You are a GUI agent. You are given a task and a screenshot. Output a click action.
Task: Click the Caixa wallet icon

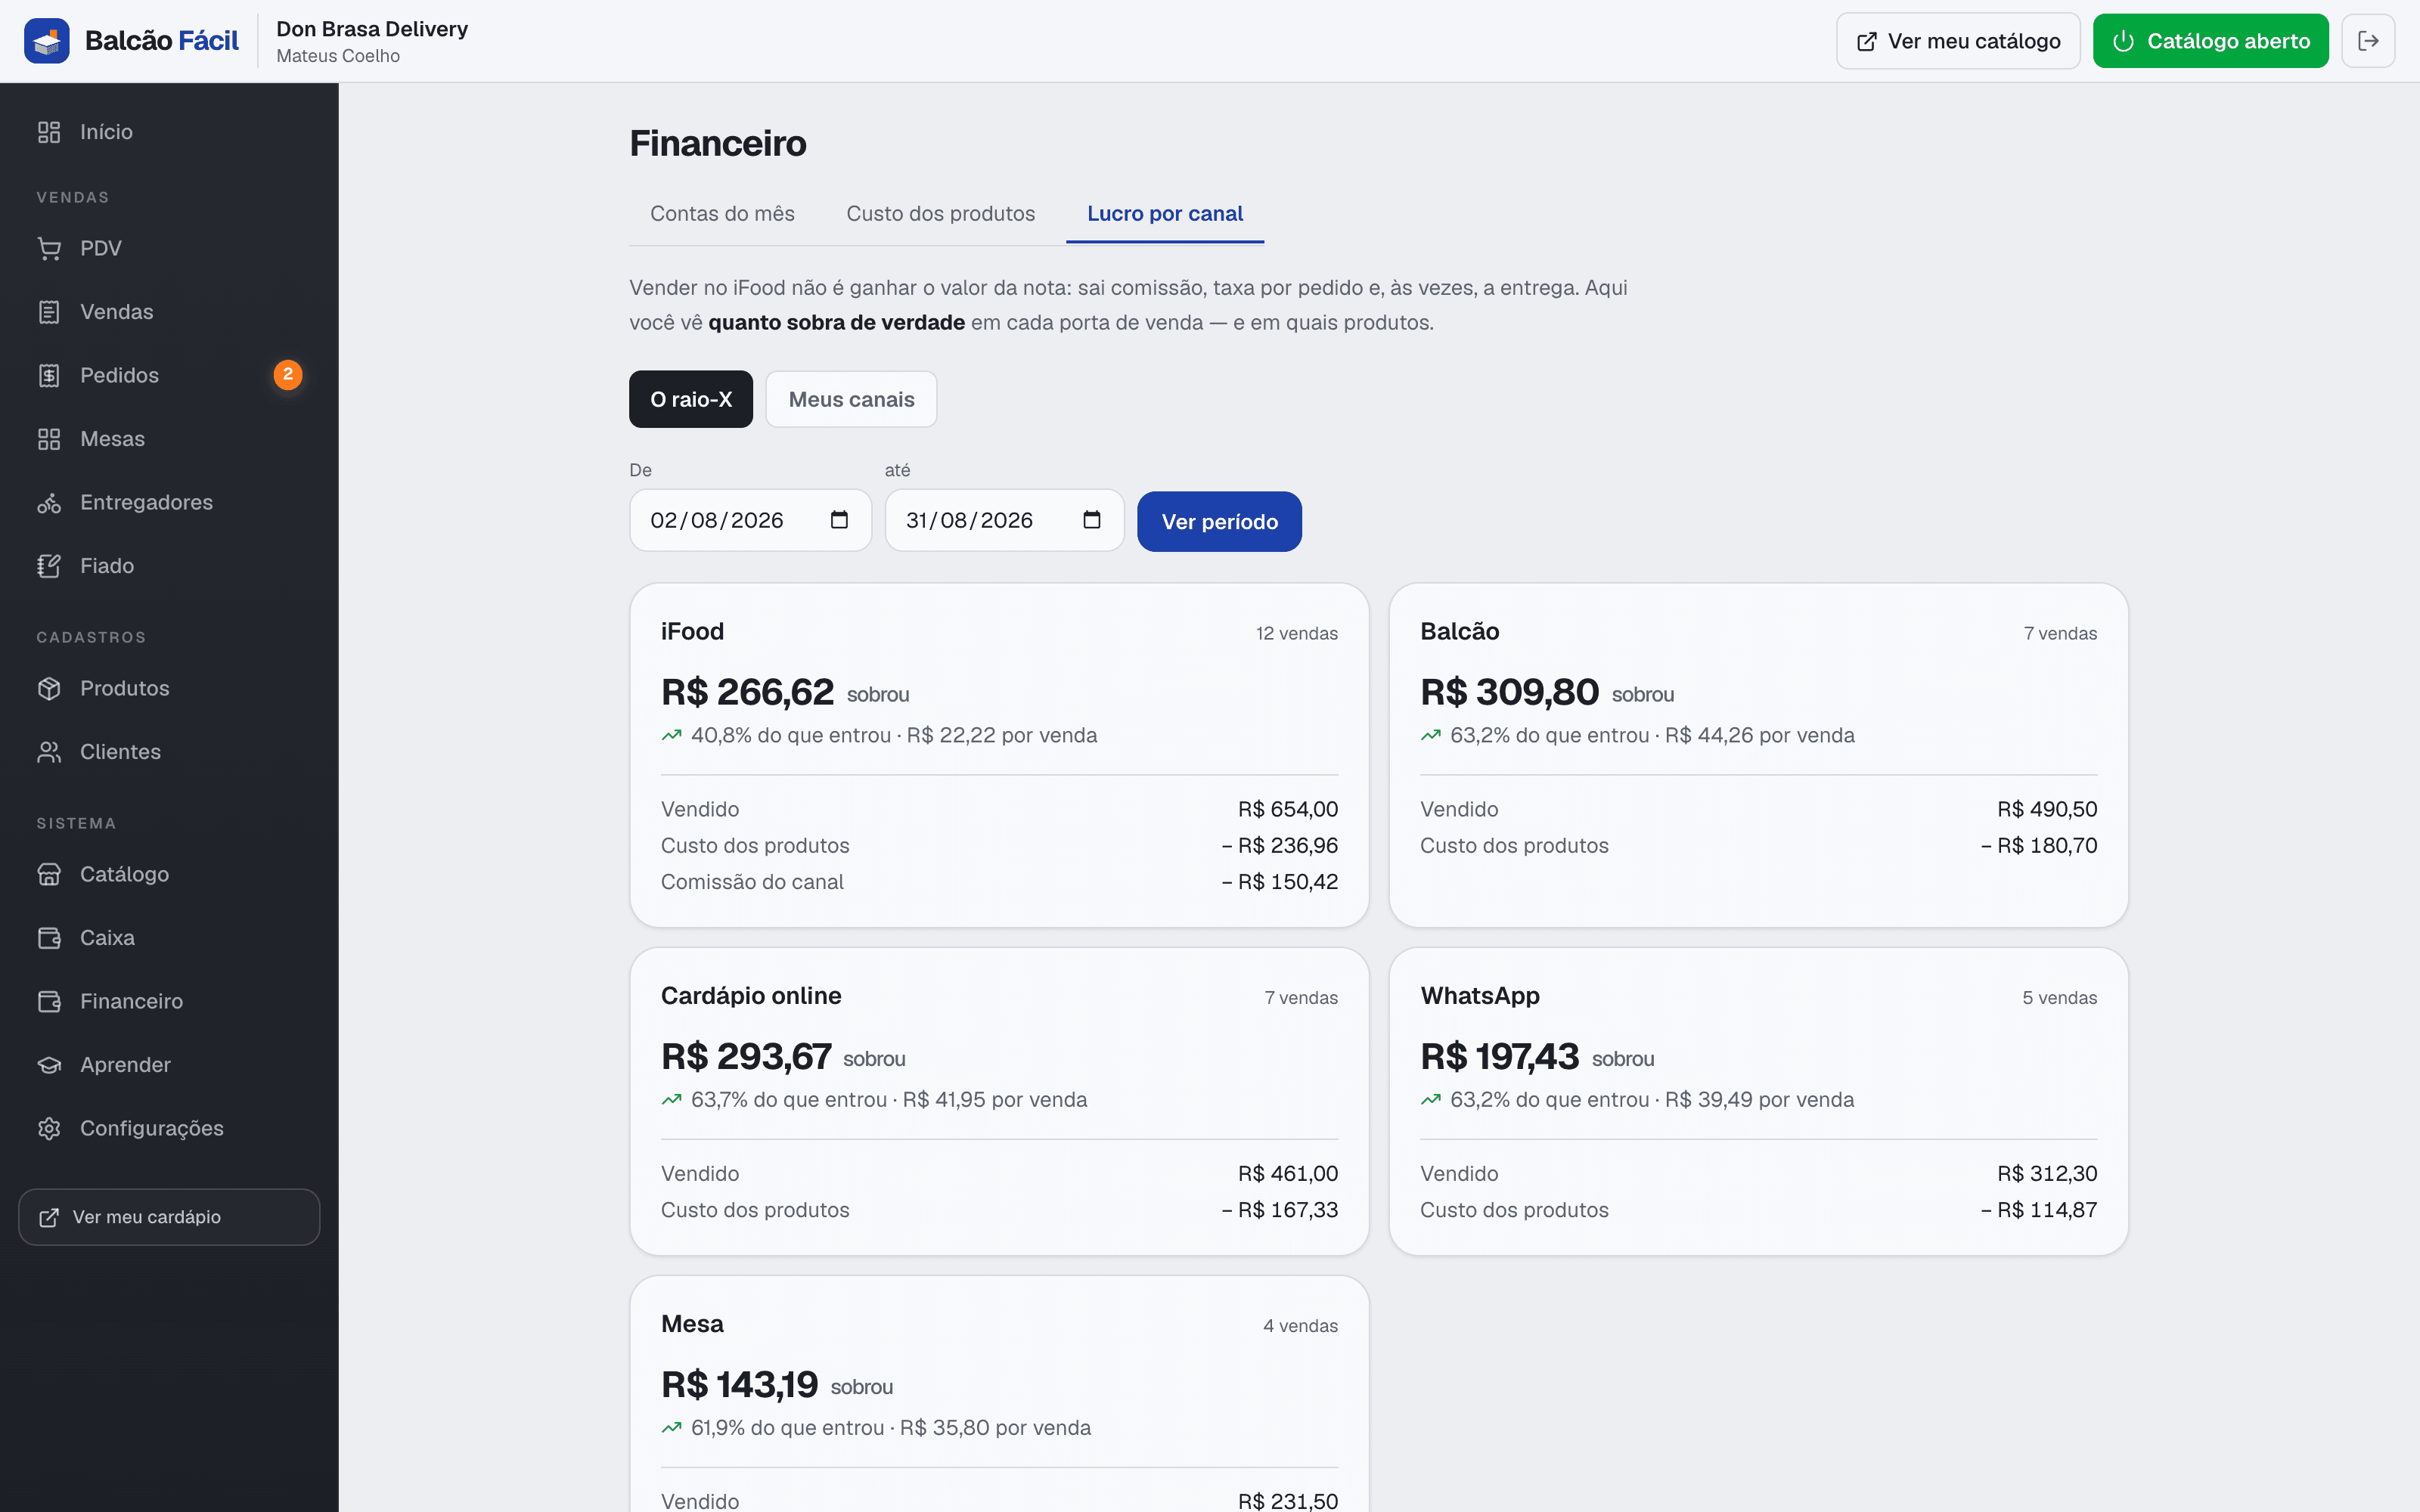pos(49,938)
